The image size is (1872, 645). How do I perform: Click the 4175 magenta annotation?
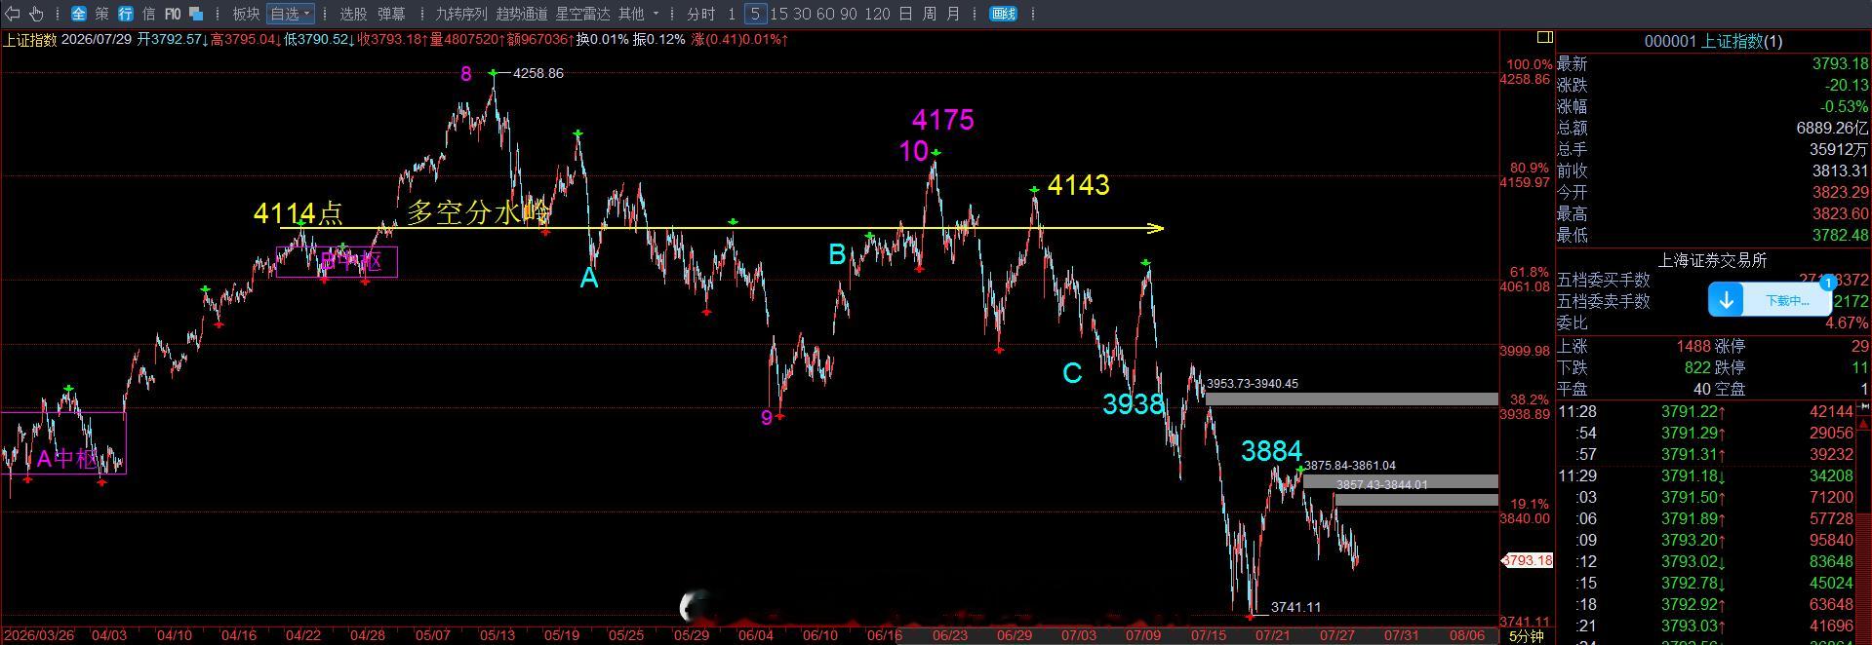(x=943, y=120)
